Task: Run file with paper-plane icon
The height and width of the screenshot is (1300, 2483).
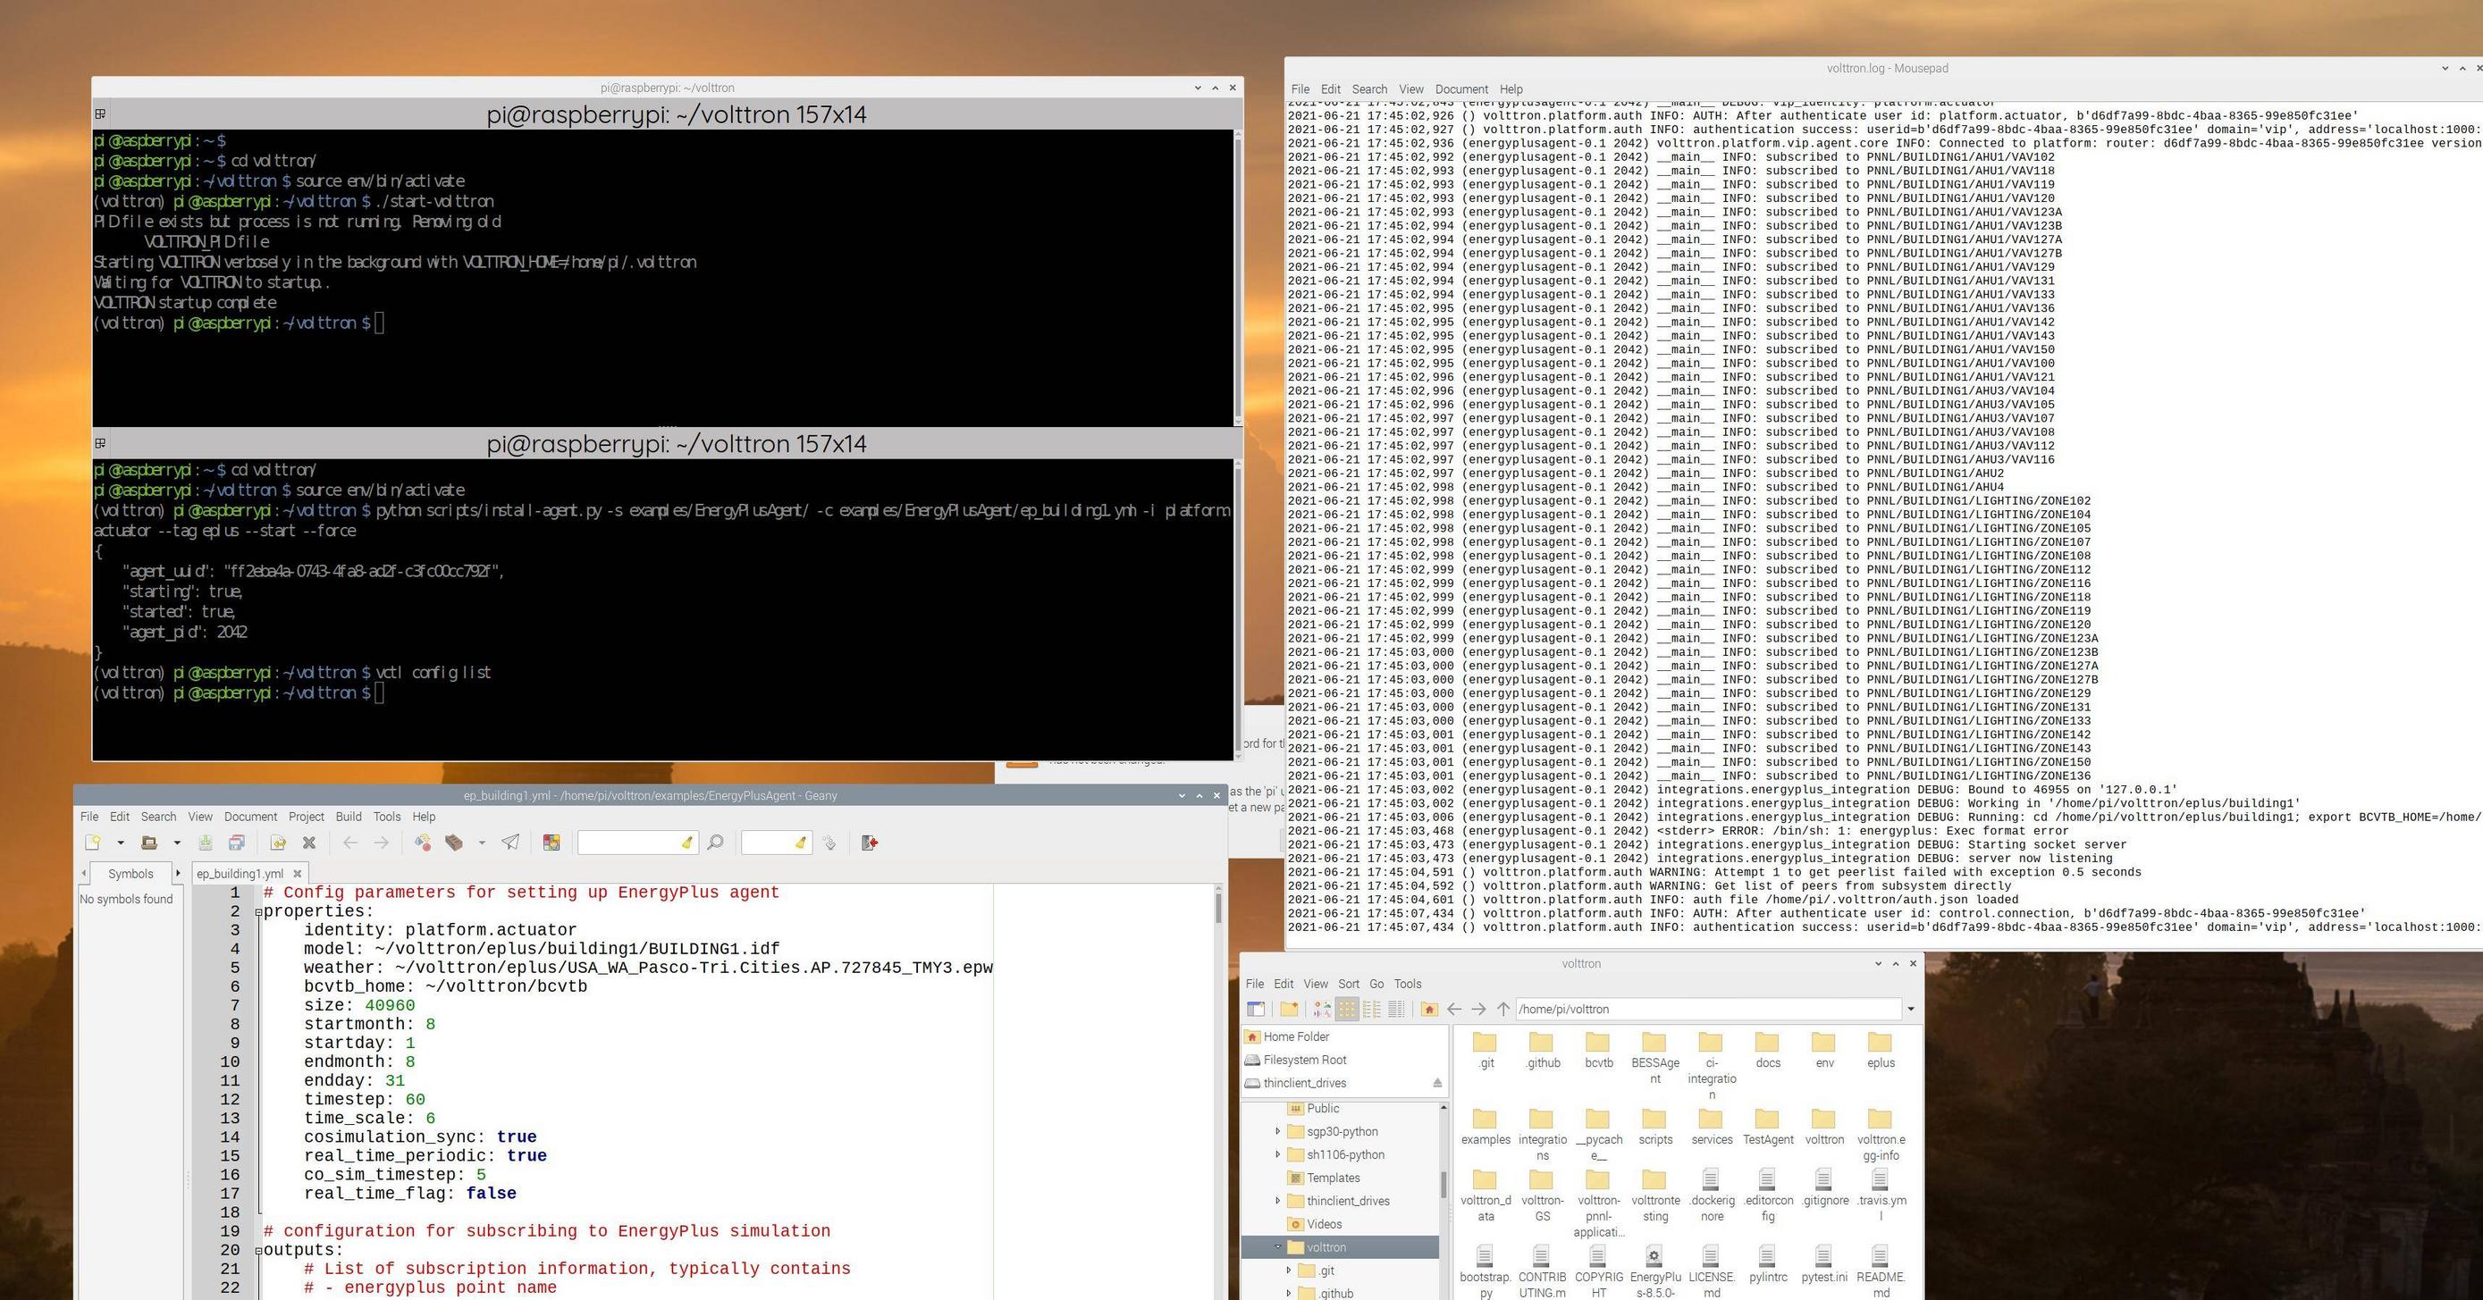Action: click(509, 843)
